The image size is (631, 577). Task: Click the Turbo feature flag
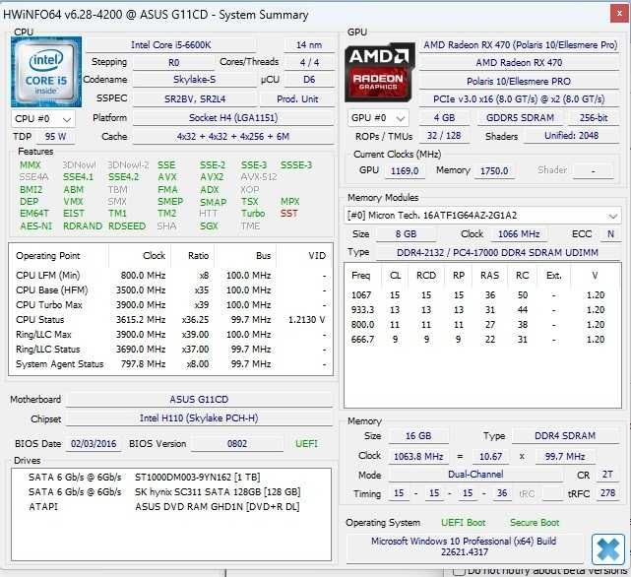coord(253,214)
